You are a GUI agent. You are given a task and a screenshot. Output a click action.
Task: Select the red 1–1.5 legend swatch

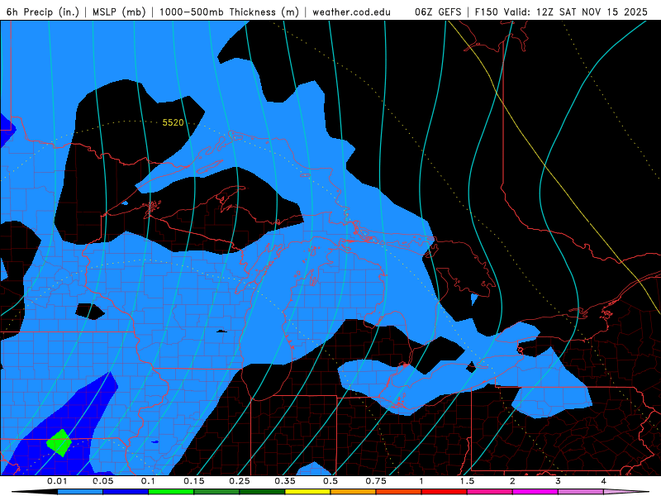445,492
